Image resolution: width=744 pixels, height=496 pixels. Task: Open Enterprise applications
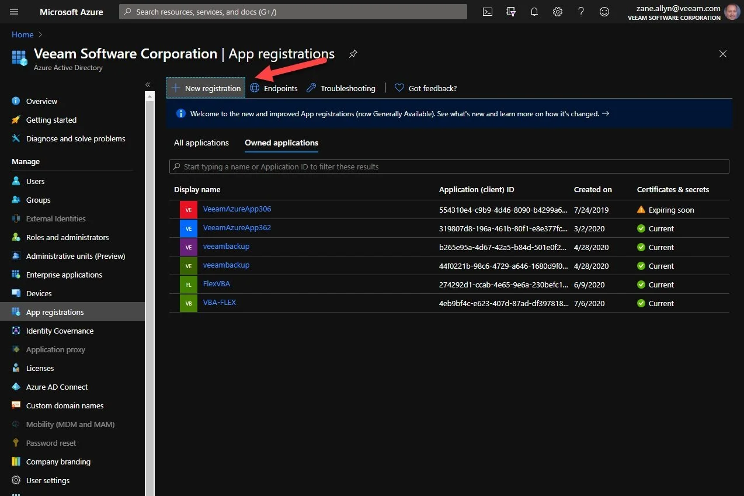(x=64, y=275)
